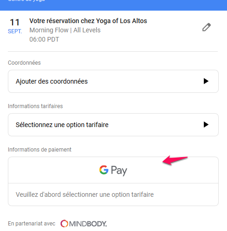Viewport: 227px width, 231px height.
Task: Click Morning Flow | All Levels text
Action: pyautogui.click(x=65, y=30)
